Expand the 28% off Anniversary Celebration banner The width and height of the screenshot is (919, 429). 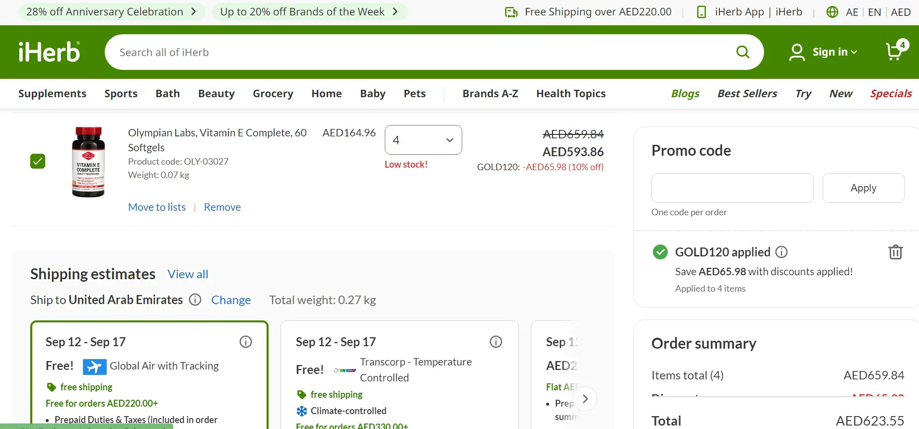click(112, 12)
